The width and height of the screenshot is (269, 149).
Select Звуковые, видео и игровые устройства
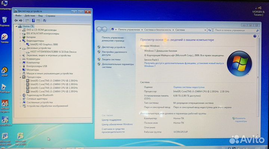pos(49,56)
